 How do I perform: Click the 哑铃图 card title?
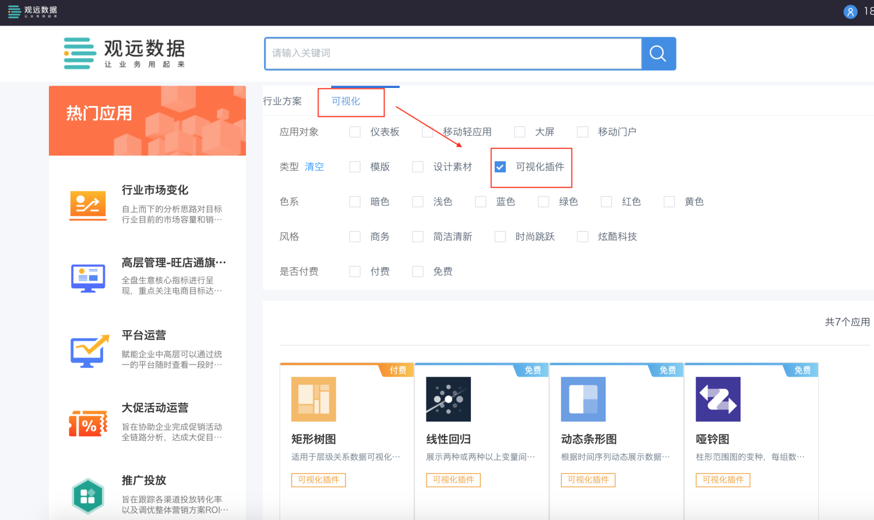click(712, 440)
